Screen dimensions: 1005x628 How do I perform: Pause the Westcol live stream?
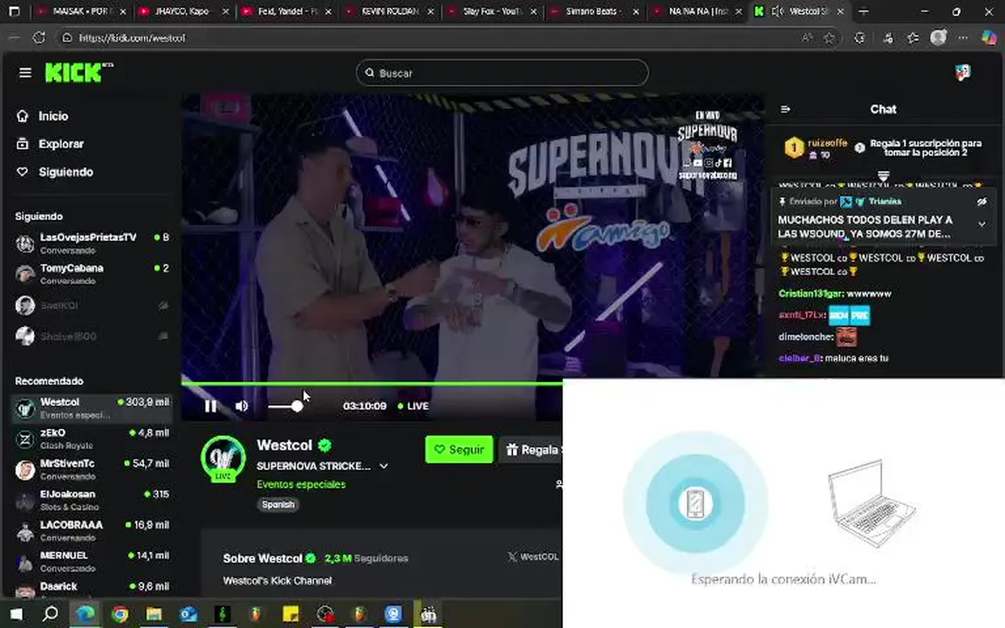click(210, 406)
